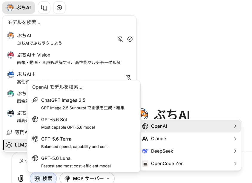Click the globe icon in 検索 button
Viewport: 252px width, 183px height.
37,179
